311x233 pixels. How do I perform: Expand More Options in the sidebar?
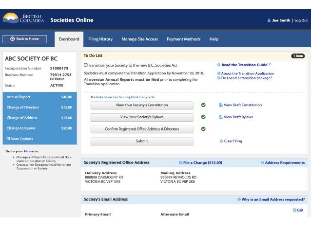[8, 139]
